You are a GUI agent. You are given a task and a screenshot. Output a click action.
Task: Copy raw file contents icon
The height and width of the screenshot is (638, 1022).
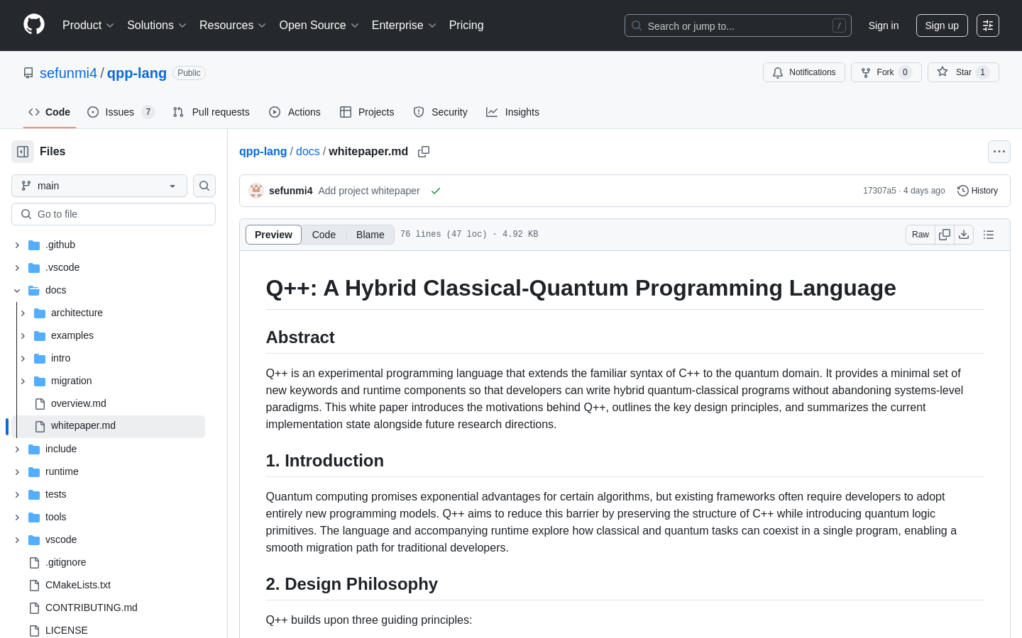pyautogui.click(x=945, y=235)
